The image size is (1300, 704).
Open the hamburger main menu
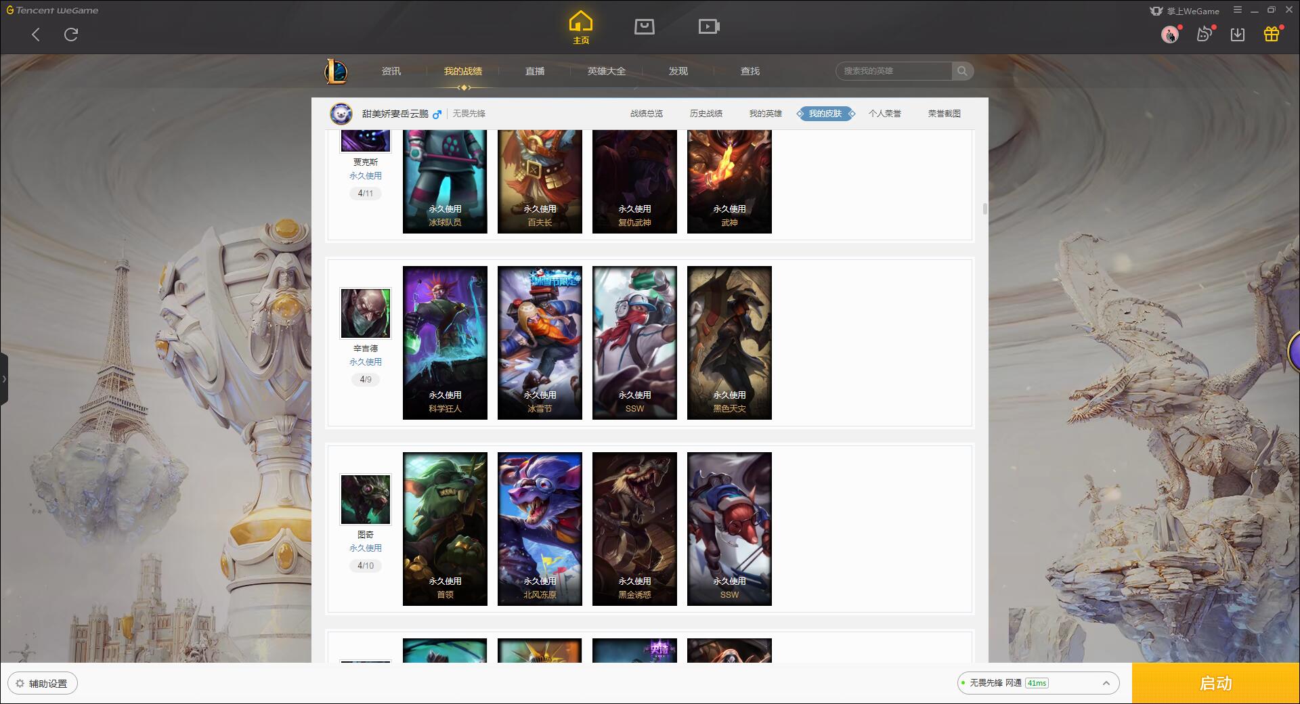pos(1238,10)
